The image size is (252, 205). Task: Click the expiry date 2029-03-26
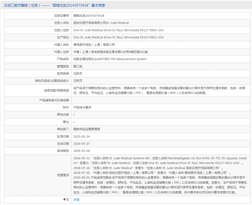(x=82, y=151)
